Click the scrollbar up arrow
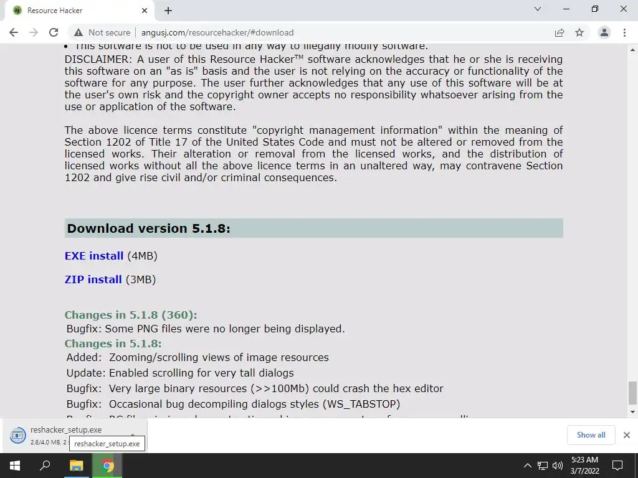The width and height of the screenshot is (638, 478). tap(632, 50)
